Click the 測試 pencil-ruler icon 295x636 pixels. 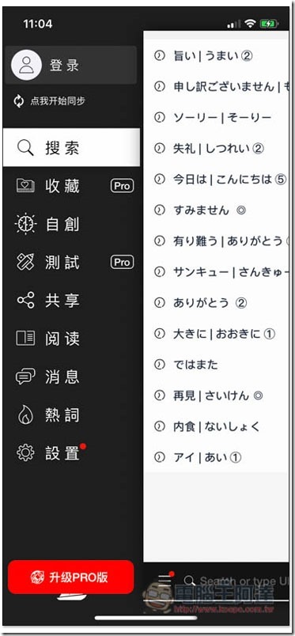point(25,262)
